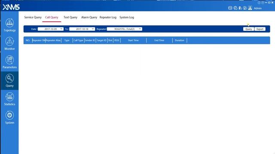Switch to the Service Query tab
The width and height of the screenshot is (275, 154).
pyautogui.click(x=33, y=17)
